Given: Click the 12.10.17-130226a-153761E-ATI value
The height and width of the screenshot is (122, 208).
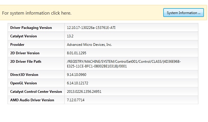Looking at the screenshot, I should tap(91, 28).
